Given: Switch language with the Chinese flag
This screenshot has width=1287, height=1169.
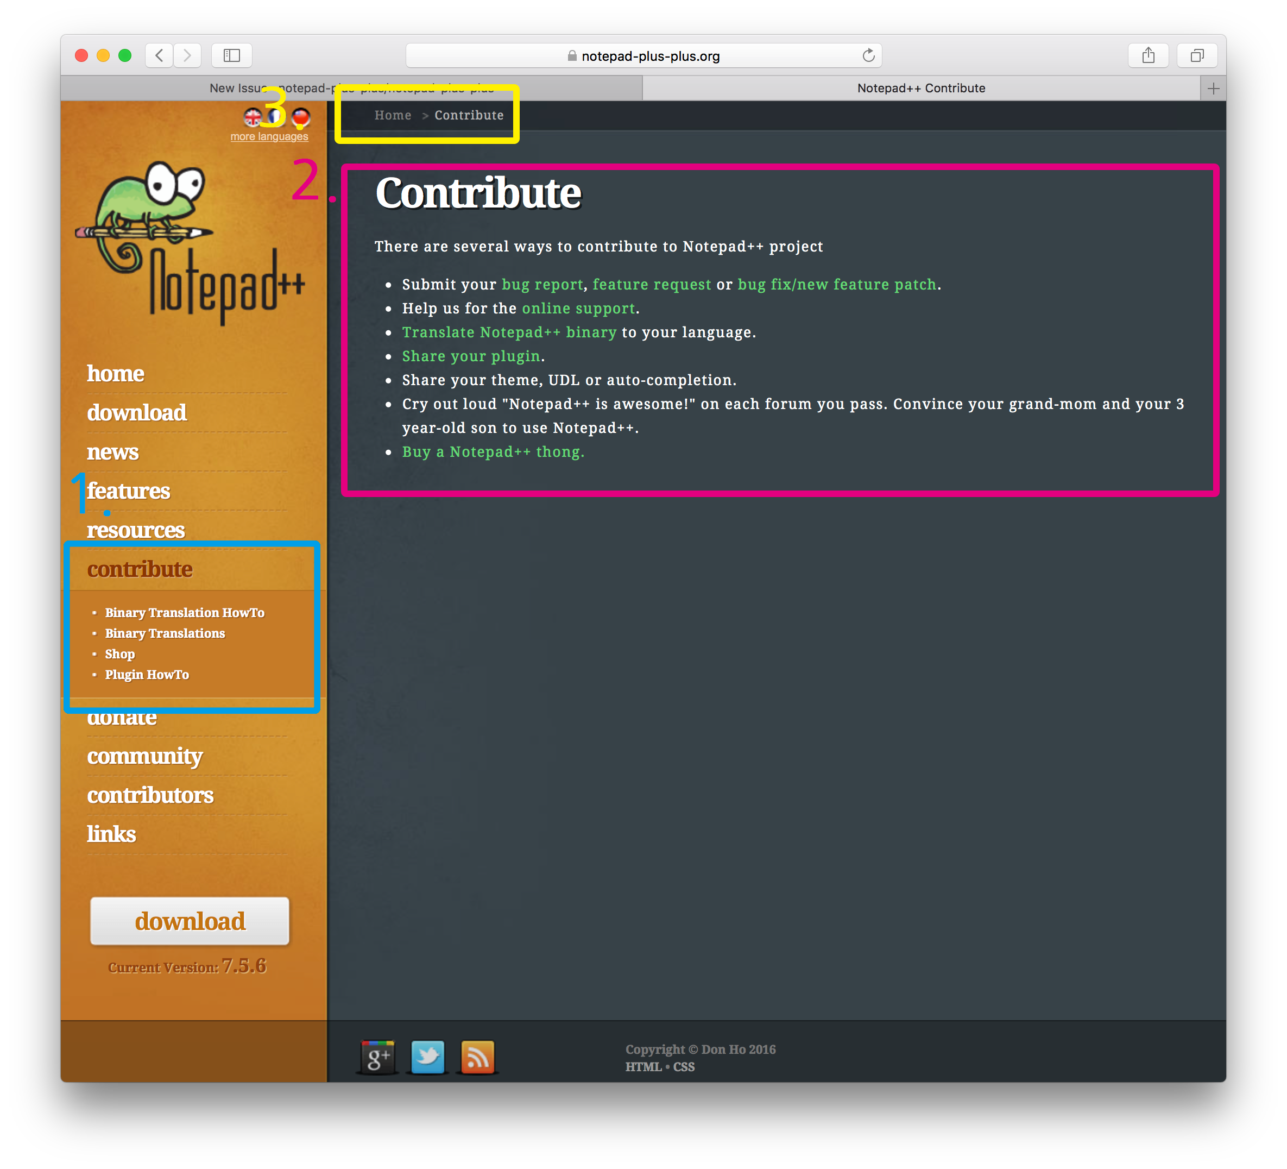Looking at the screenshot, I should point(301,117).
